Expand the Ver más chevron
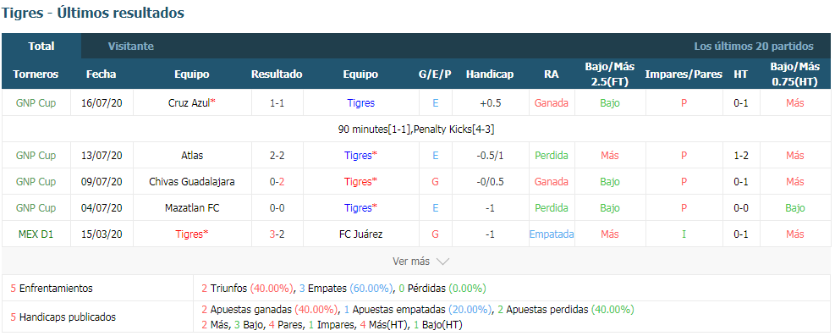 click(x=421, y=262)
